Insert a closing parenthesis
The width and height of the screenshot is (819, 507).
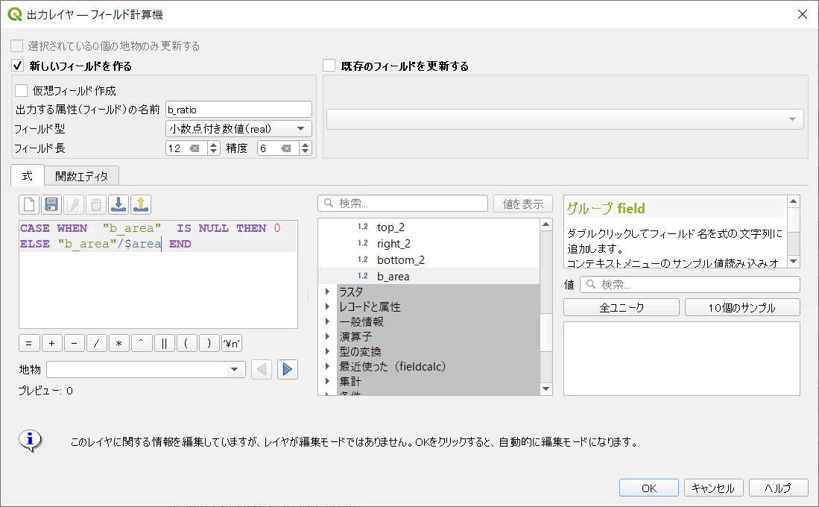pos(209,344)
